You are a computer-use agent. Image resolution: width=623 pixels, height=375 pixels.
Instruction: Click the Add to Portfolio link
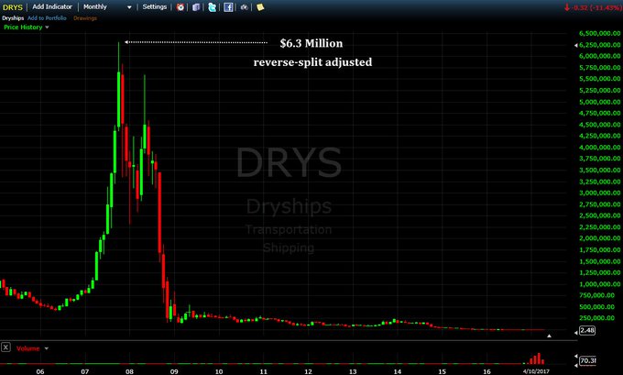[47, 18]
